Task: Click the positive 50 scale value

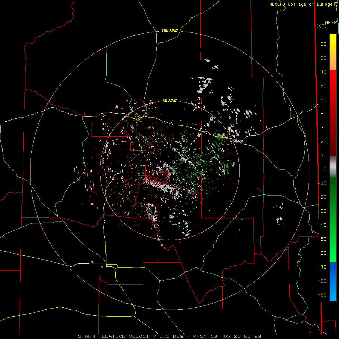Action: [324, 100]
